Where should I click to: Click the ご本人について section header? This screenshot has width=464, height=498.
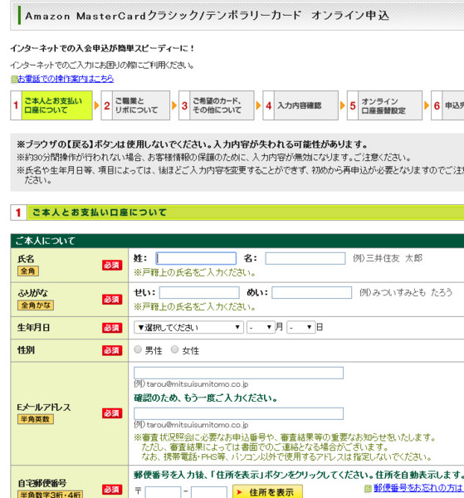[x=237, y=241]
